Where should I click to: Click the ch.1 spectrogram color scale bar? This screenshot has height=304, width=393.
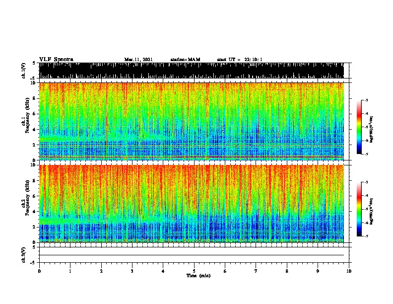pos(359,127)
